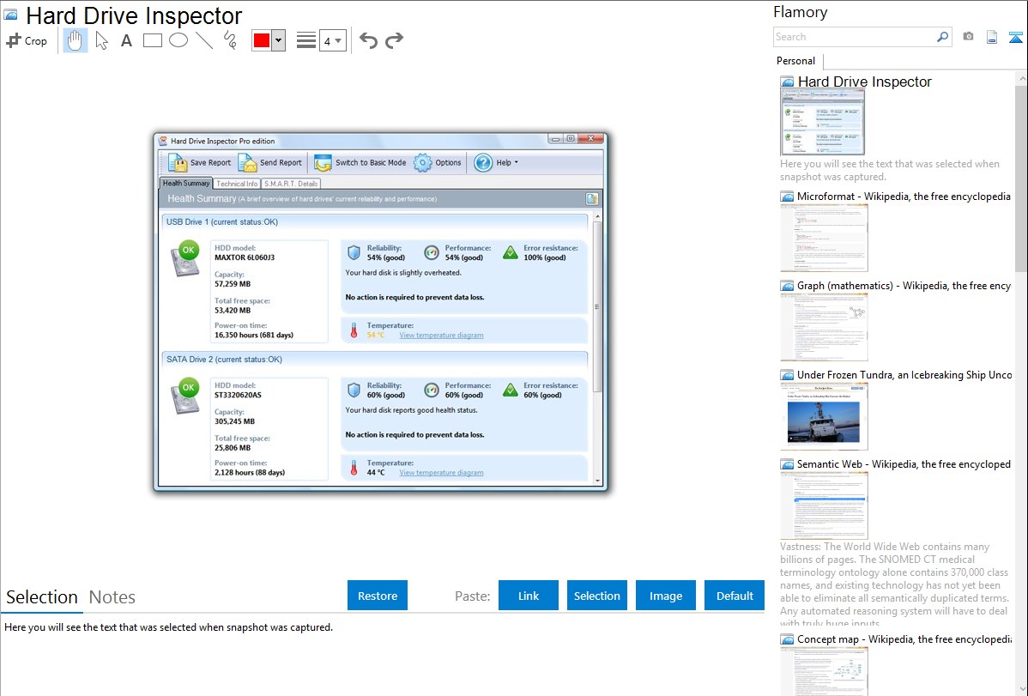Click the document page icon in Flamory
Image resolution: width=1028 pixels, height=696 pixels.
pos(992,37)
